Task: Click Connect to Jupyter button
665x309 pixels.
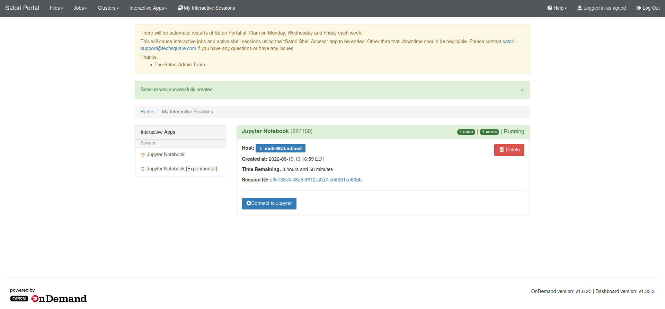Action: pyautogui.click(x=269, y=204)
